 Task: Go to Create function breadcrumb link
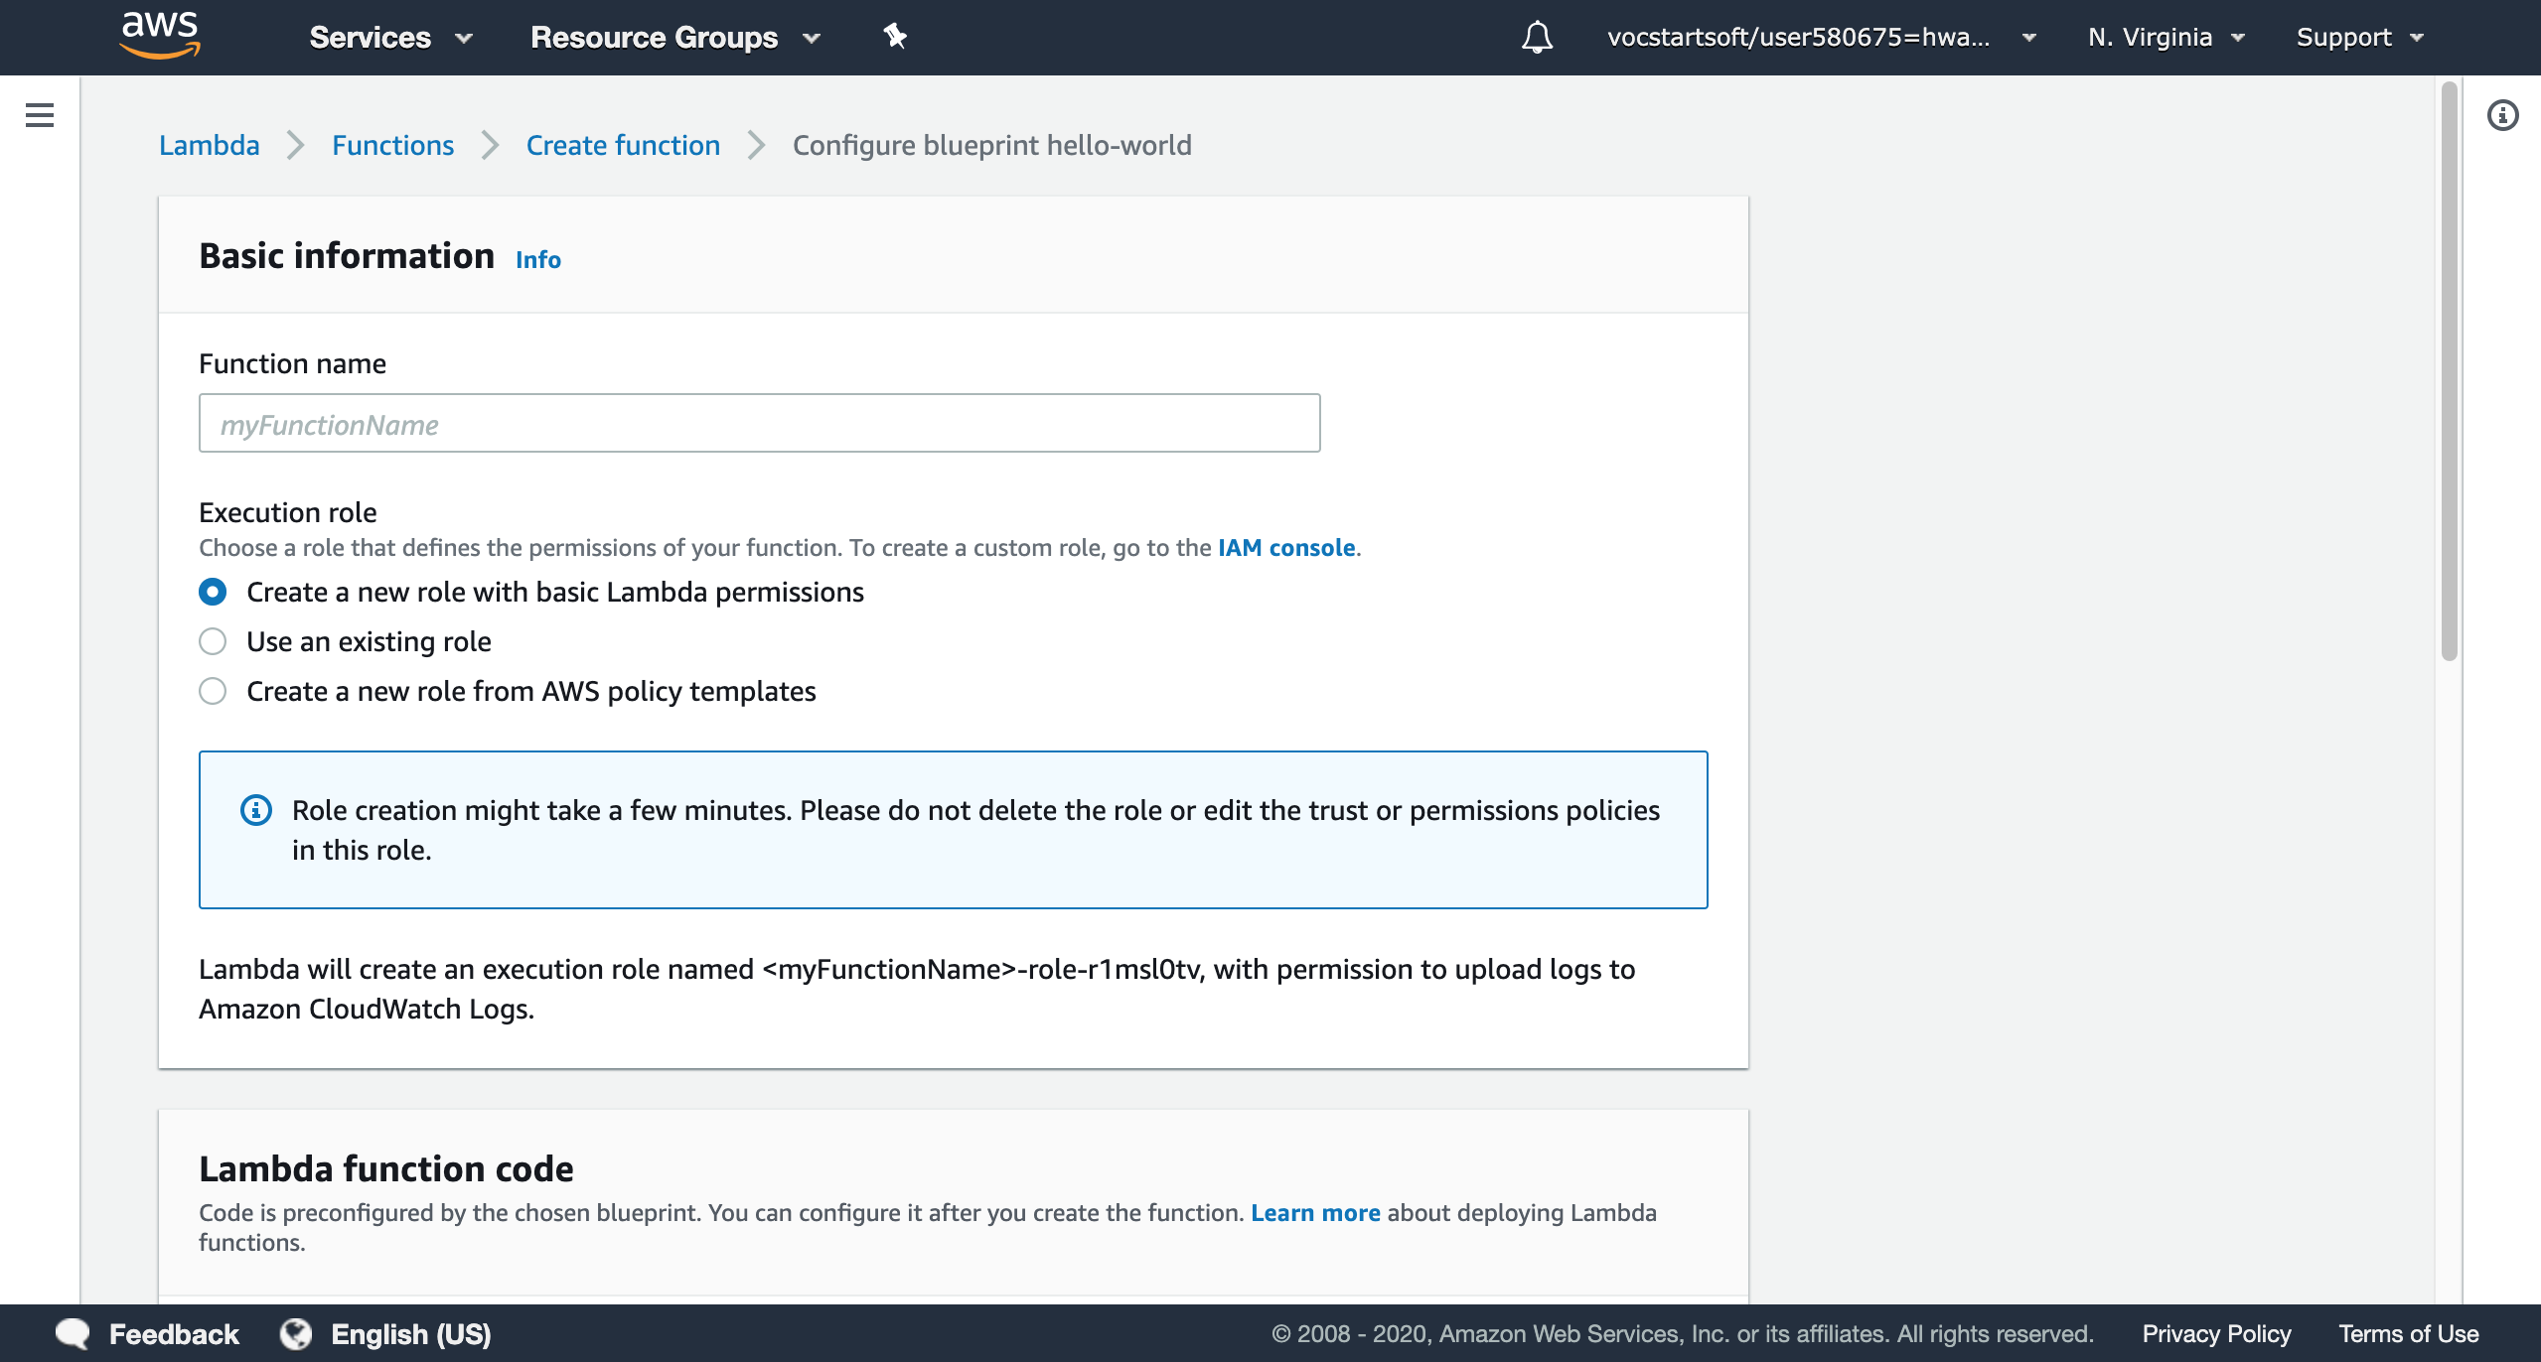click(x=623, y=145)
